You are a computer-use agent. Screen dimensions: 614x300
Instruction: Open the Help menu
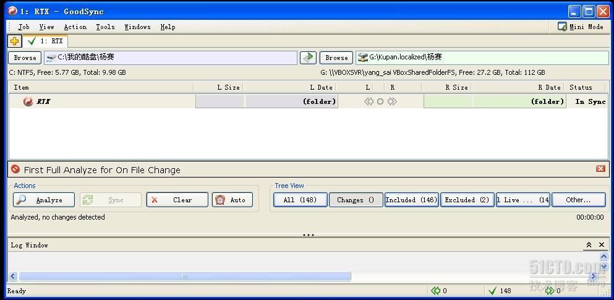click(168, 27)
